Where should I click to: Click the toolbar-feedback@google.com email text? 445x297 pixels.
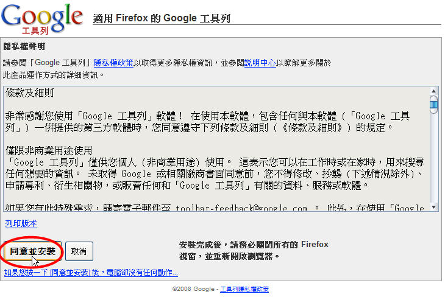pyautogui.click(x=241, y=208)
